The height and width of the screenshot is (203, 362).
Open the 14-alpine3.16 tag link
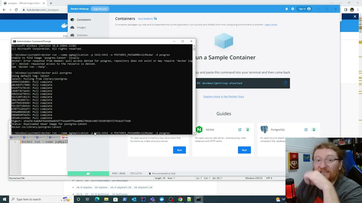(x=143, y=187)
